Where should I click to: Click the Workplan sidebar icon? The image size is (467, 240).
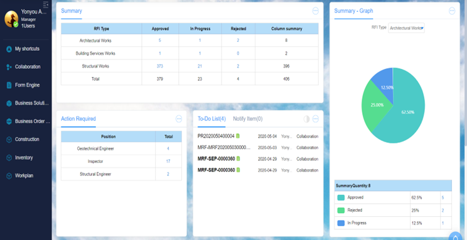(9, 175)
